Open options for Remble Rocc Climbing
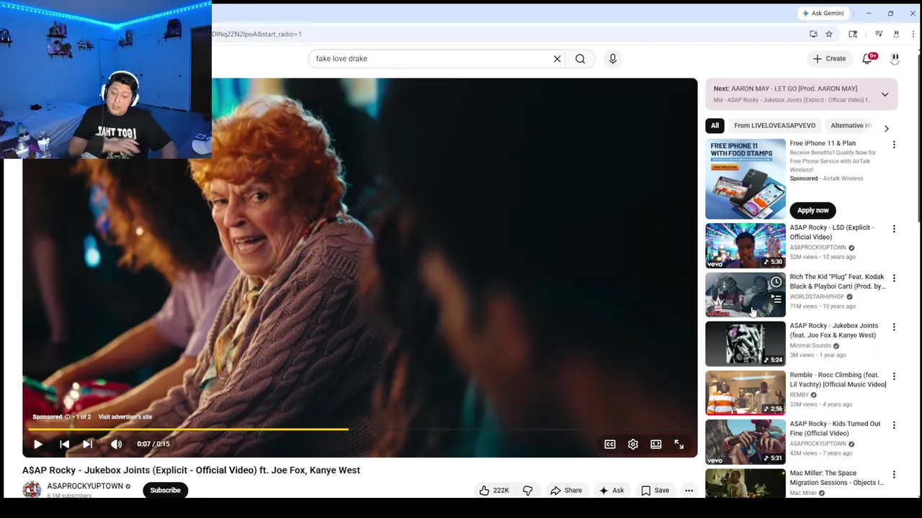The height and width of the screenshot is (518, 922). click(x=894, y=376)
